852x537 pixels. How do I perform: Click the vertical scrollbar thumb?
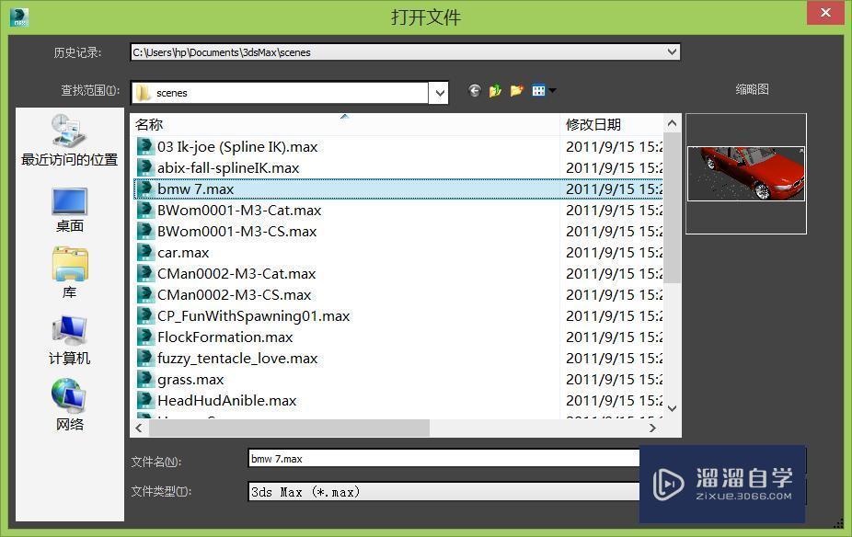coord(673,208)
